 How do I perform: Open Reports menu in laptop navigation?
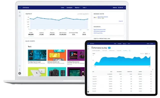tap(77, 8)
